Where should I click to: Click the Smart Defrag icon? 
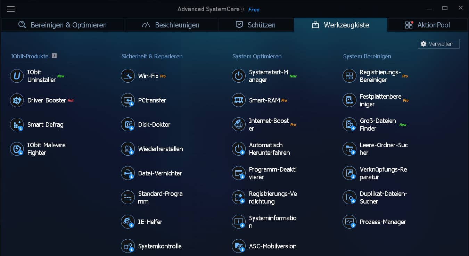(x=17, y=124)
